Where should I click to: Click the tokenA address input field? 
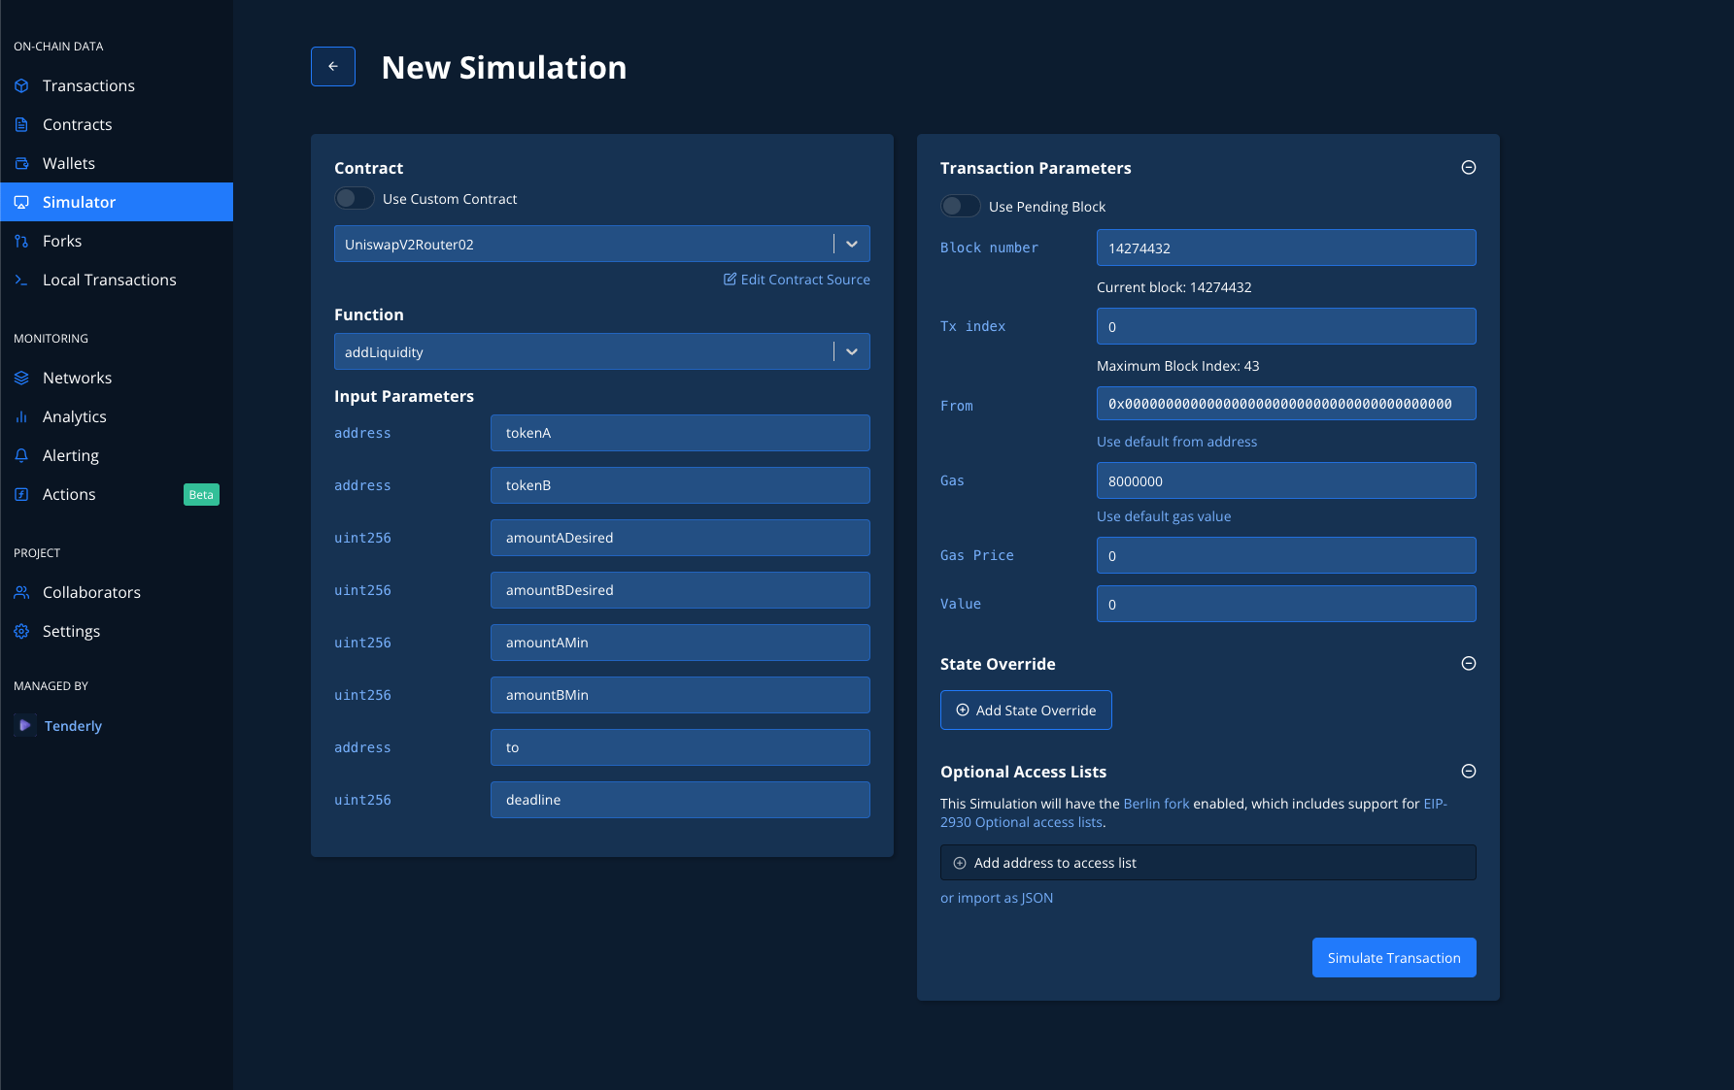[680, 433]
